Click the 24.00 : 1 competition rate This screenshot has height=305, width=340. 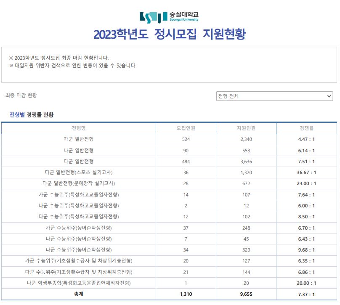coord(306,183)
